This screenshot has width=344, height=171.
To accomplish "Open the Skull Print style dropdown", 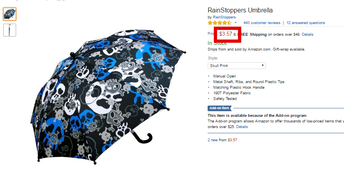I will coord(237,66).
